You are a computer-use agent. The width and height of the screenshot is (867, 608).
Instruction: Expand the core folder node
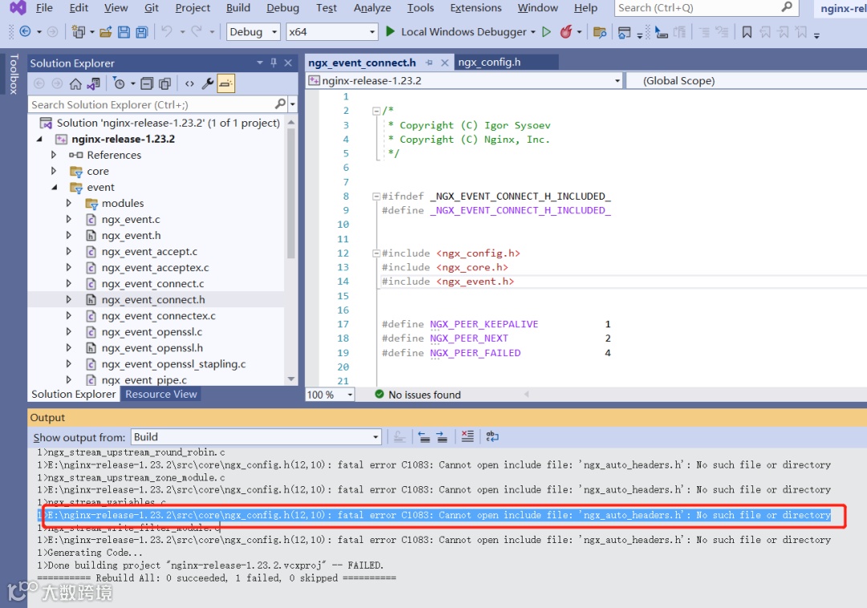54,171
